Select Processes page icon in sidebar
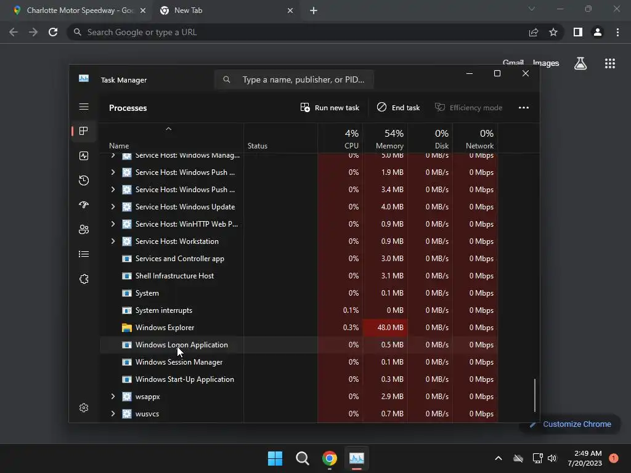The width and height of the screenshot is (631, 473). pos(84,131)
